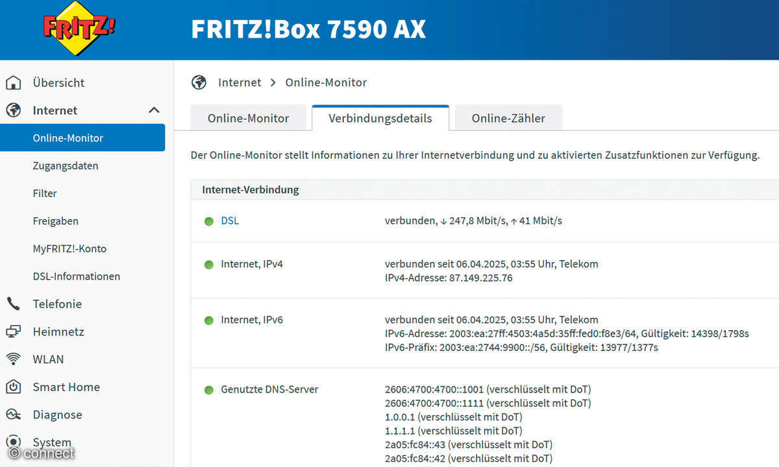Click the WLAN wifi icon

[x=14, y=359]
